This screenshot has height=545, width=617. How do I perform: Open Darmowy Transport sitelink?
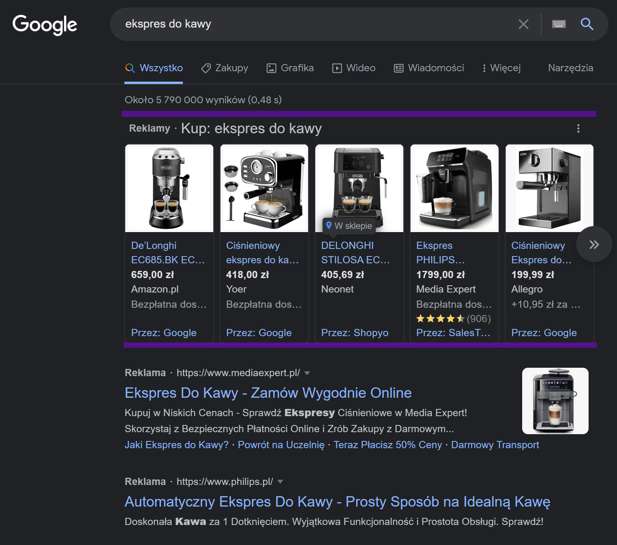point(495,445)
